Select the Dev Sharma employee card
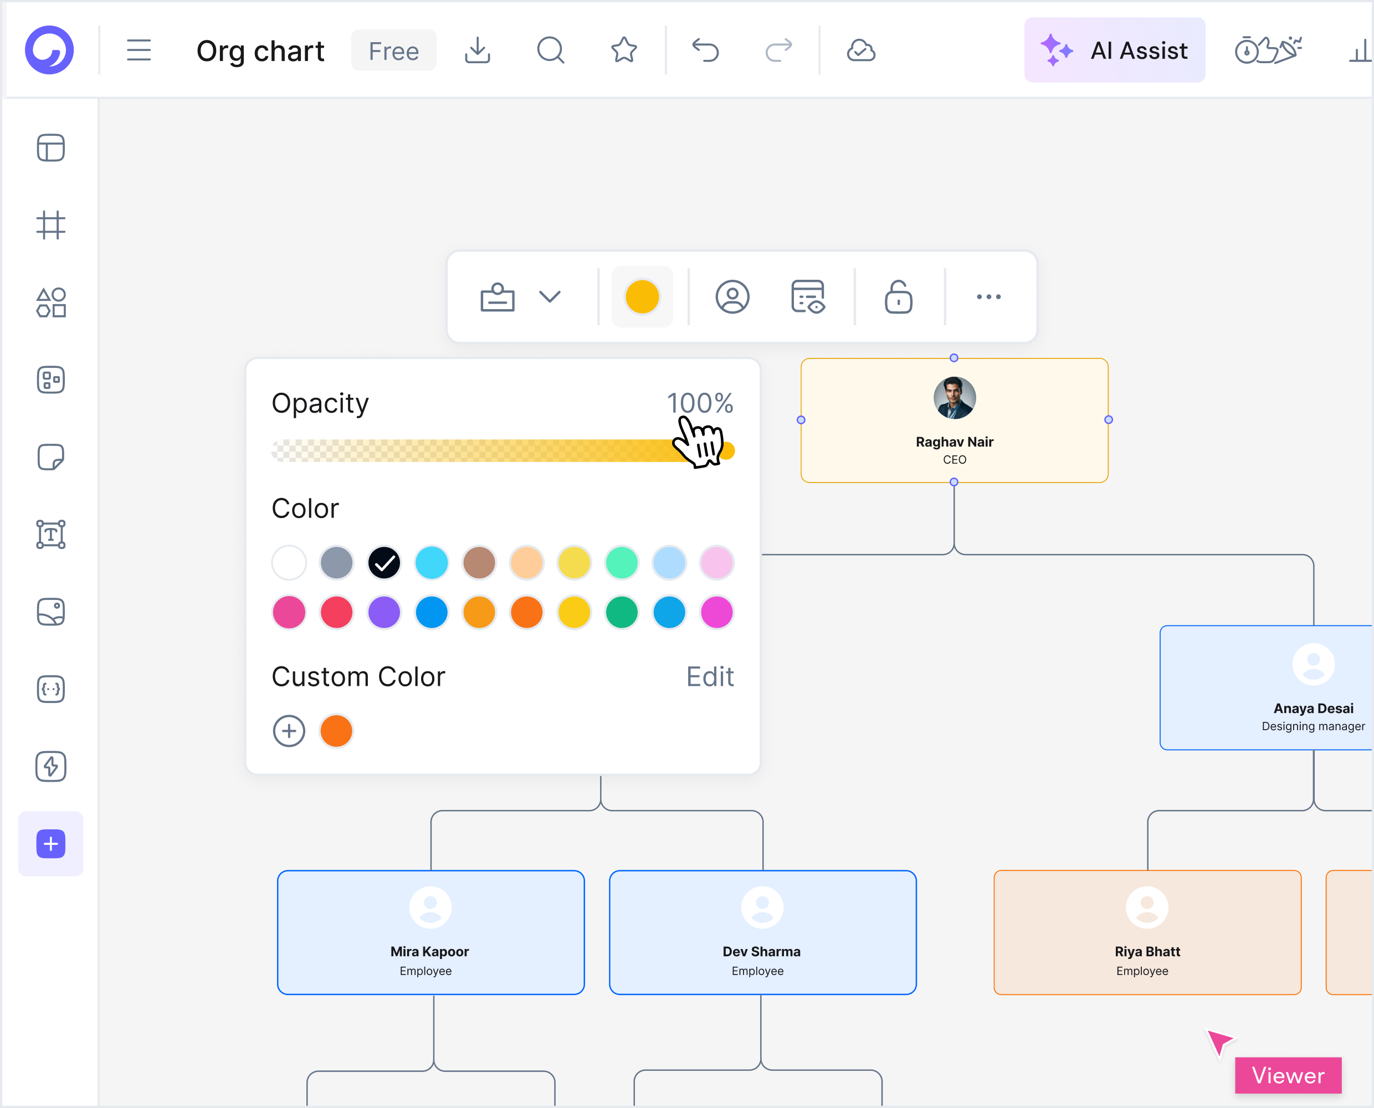 point(762,932)
